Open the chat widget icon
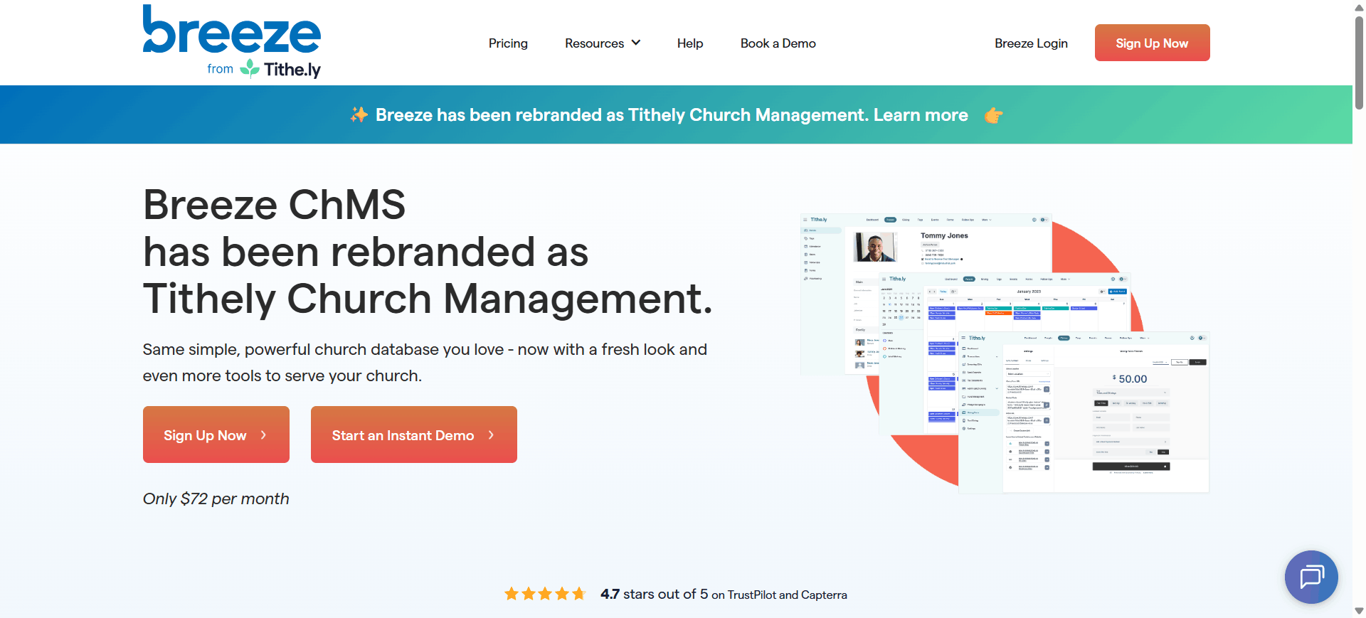This screenshot has width=1366, height=618. coord(1311,577)
